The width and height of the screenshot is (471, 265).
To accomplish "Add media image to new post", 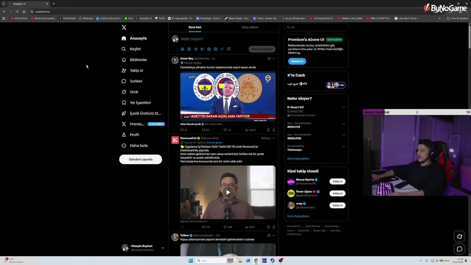I will coord(183,49).
